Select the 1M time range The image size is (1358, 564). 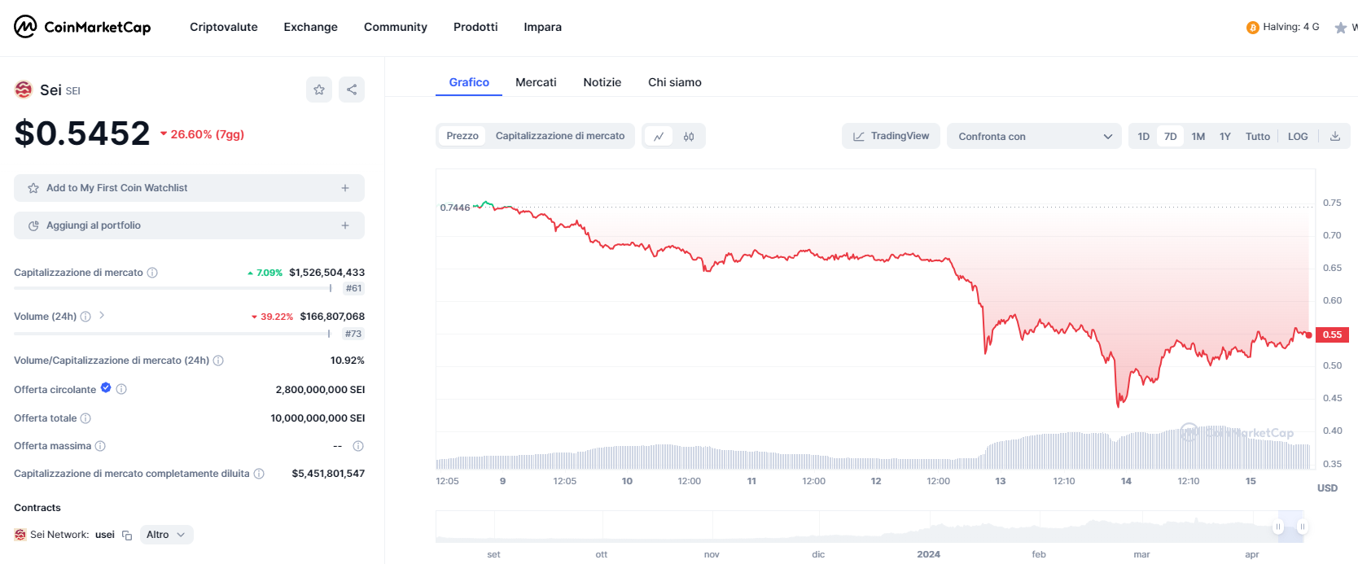[x=1198, y=137]
